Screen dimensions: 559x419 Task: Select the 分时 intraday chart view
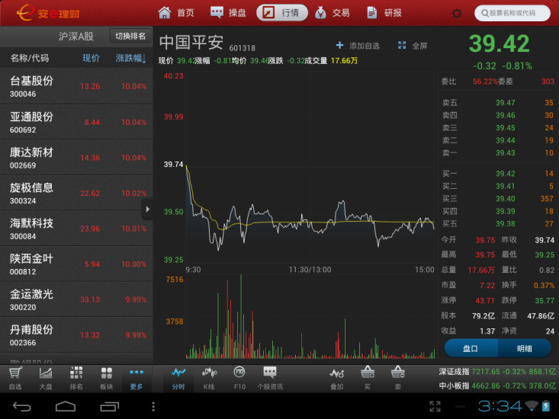click(x=178, y=378)
